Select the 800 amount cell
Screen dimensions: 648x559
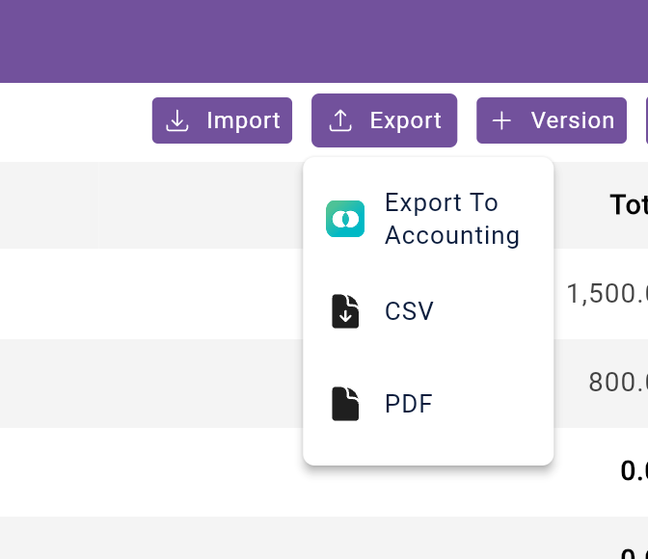click(617, 383)
